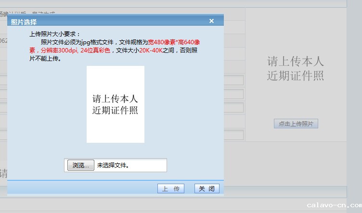The image size is (362, 213).
Task: Click the third background form field beside the dialog
Action: pyautogui.click(x=234, y=107)
